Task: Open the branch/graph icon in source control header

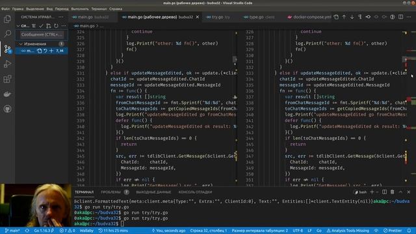Action: click(x=48, y=26)
